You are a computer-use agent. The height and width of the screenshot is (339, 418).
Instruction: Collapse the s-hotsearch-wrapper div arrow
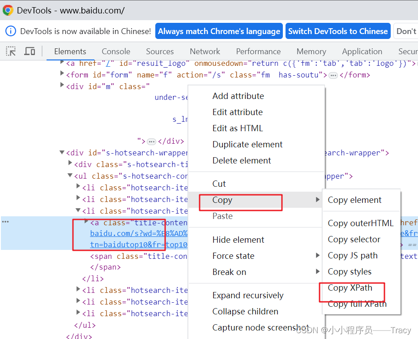click(62, 152)
